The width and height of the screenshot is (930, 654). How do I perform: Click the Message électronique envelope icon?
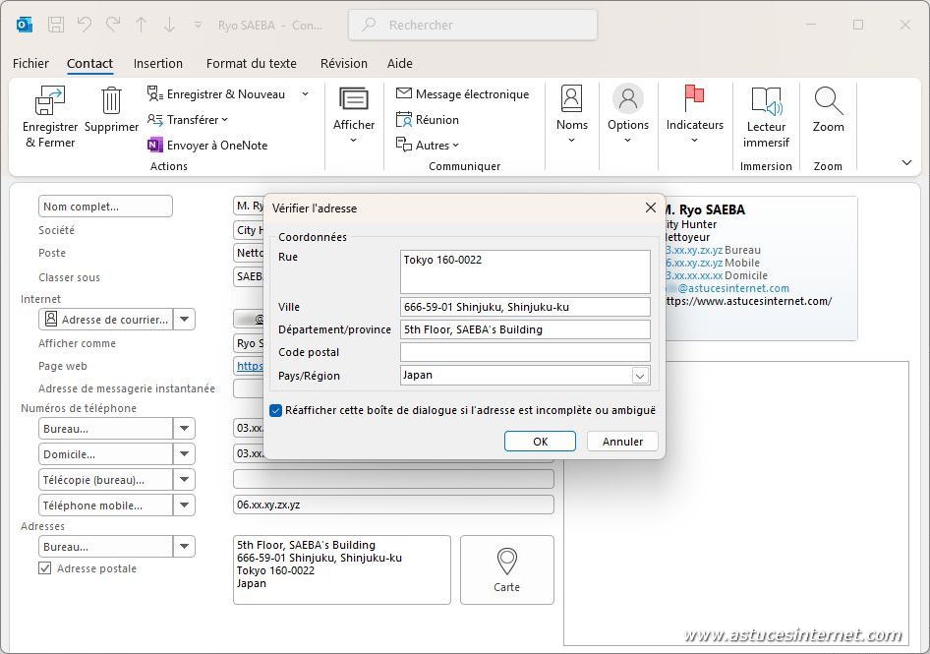[x=404, y=93]
